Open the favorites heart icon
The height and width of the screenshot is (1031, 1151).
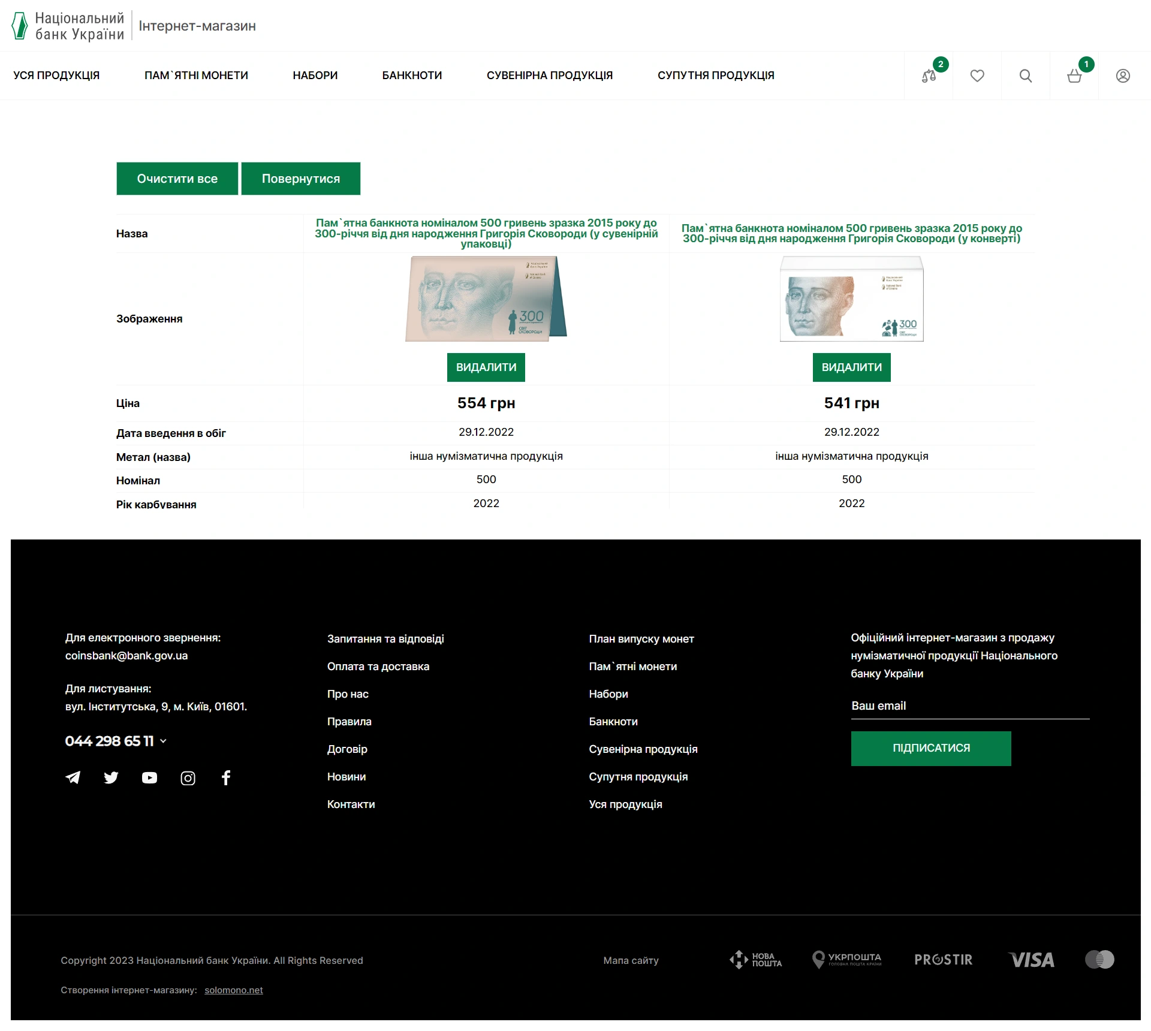point(977,76)
